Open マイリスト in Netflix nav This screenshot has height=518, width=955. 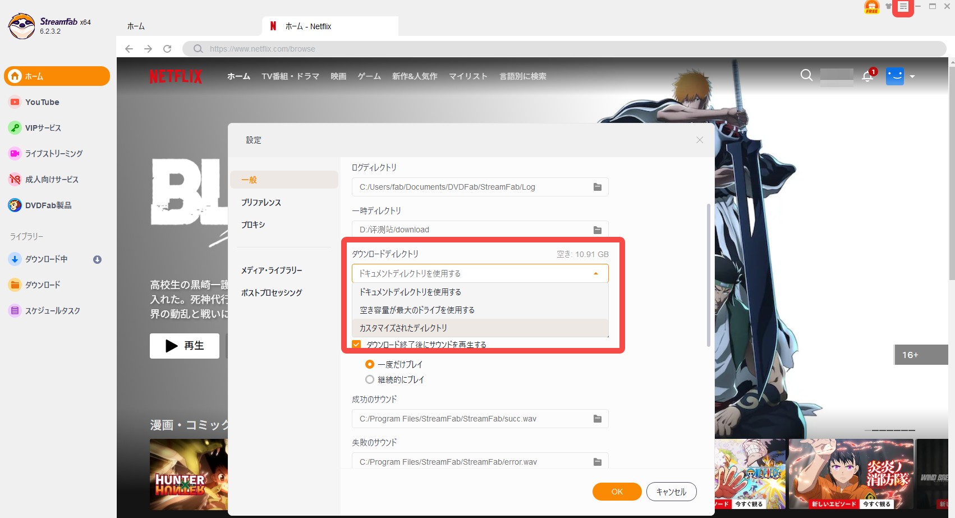(x=468, y=76)
